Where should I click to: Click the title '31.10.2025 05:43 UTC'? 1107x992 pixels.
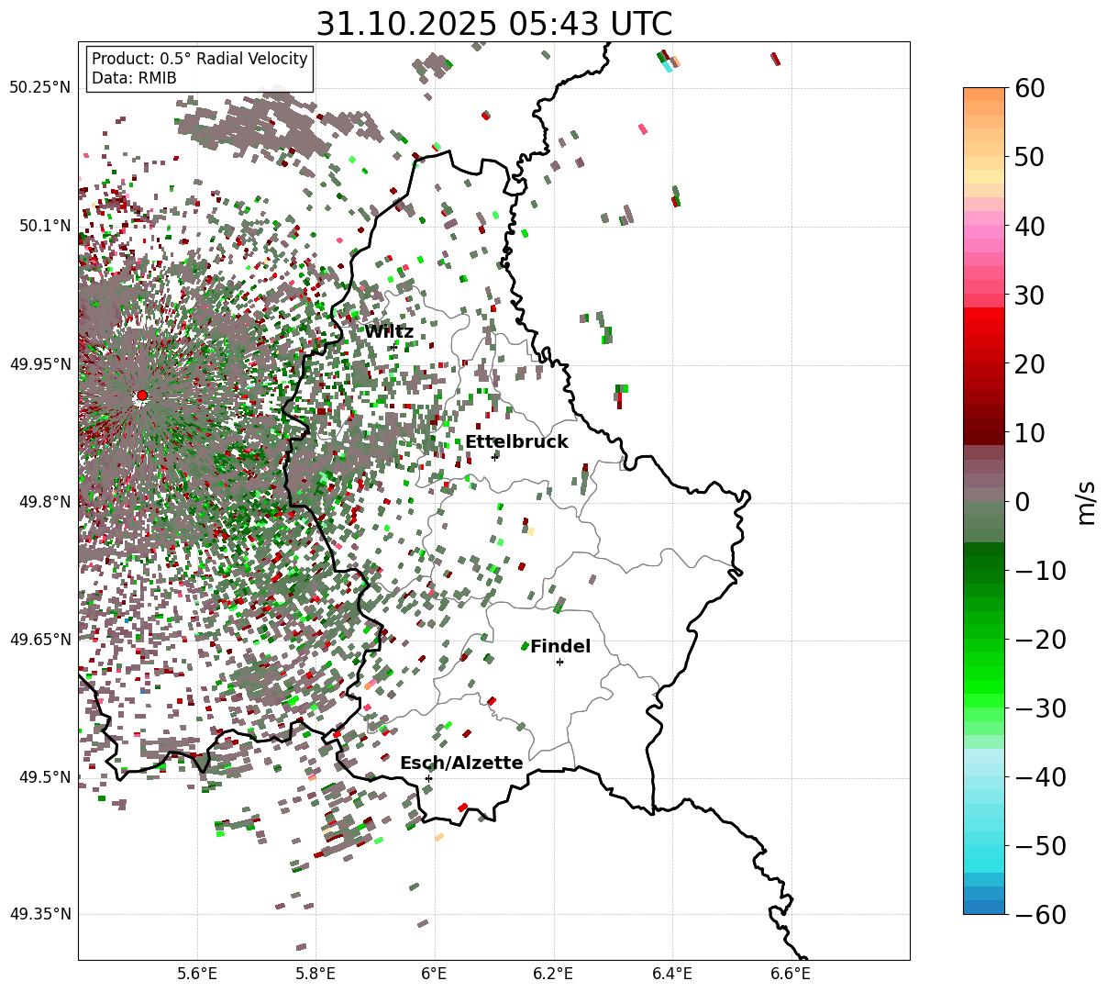tap(493, 24)
